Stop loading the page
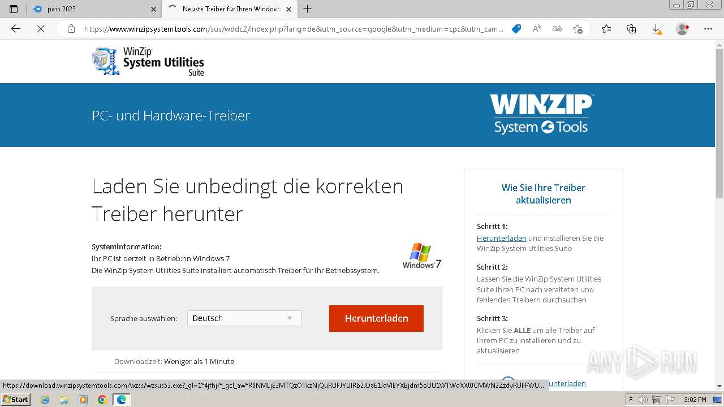Image resolution: width=724 pixels, height=407 pixels. pos(40,29)
